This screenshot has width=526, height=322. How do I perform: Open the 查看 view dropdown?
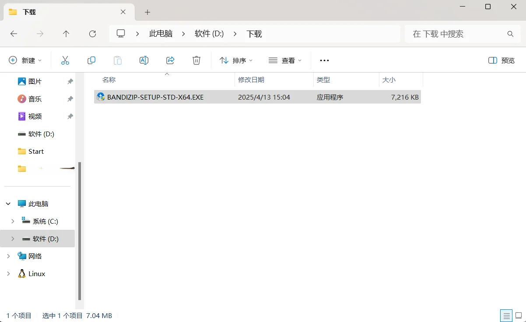285,60
